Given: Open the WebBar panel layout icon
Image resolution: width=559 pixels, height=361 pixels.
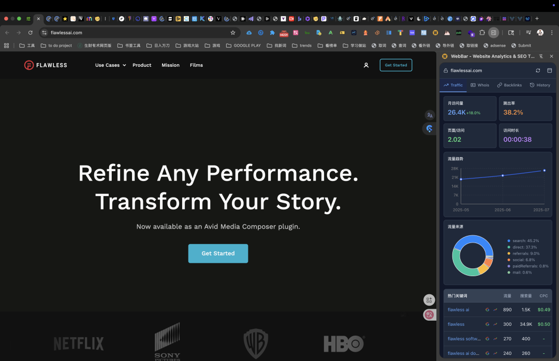Looking at the screenshot, I should pyautogui.click(x=549, y=70).
